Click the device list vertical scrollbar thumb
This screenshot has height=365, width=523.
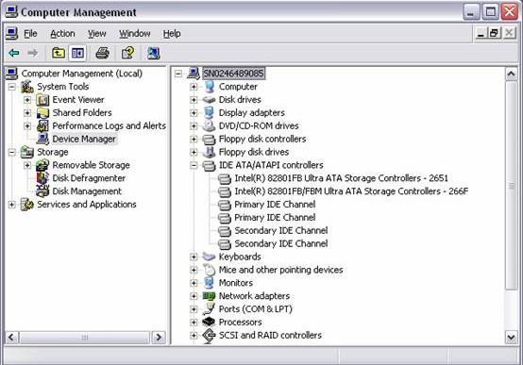tap(512, 186)
